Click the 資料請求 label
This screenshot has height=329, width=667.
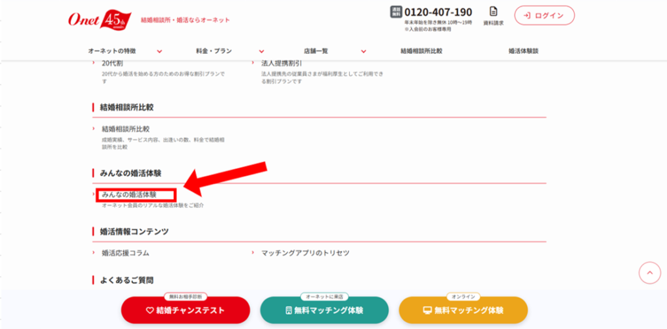point(494,23)
